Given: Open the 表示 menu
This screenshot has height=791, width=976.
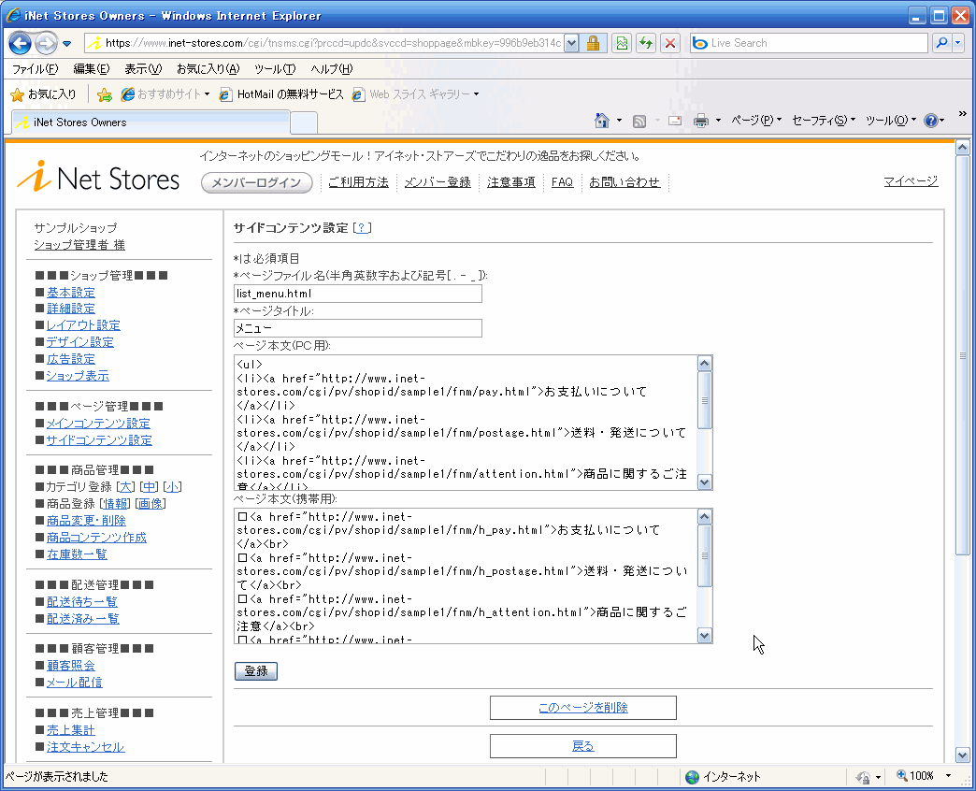Looking at the screenshot, I should coord(142,69).
